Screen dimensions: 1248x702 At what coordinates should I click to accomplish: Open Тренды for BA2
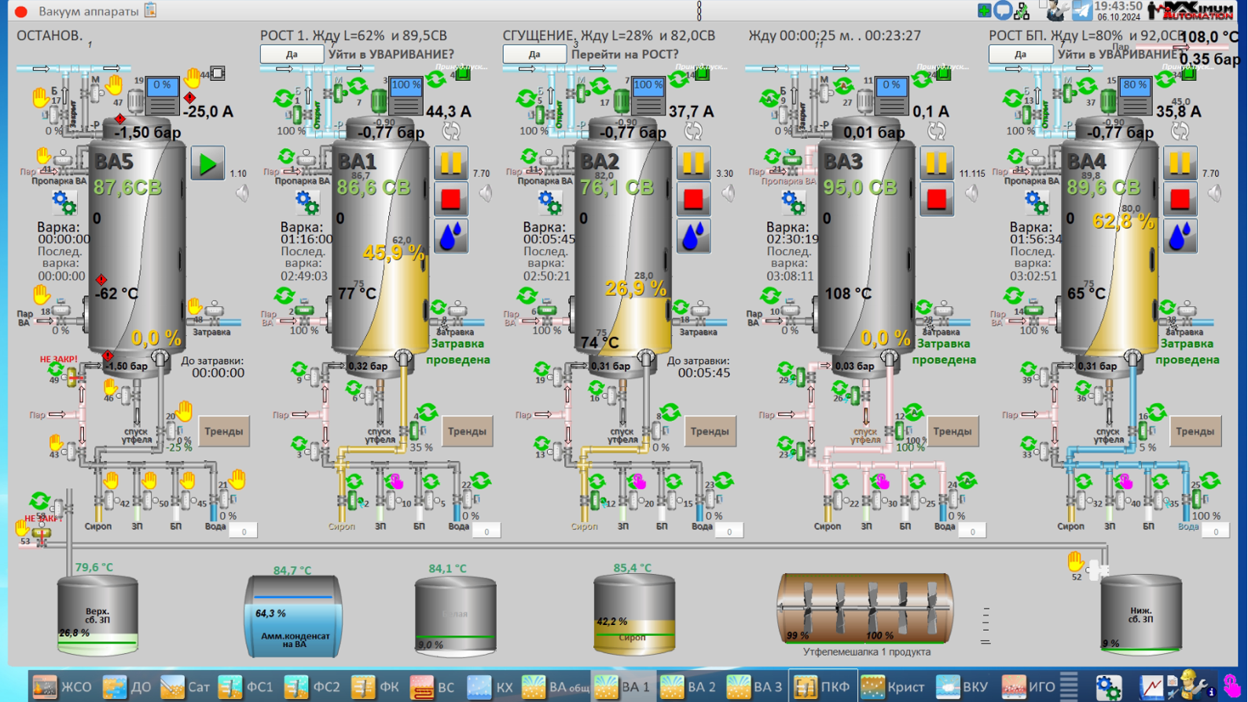click(x=710, y=431)
